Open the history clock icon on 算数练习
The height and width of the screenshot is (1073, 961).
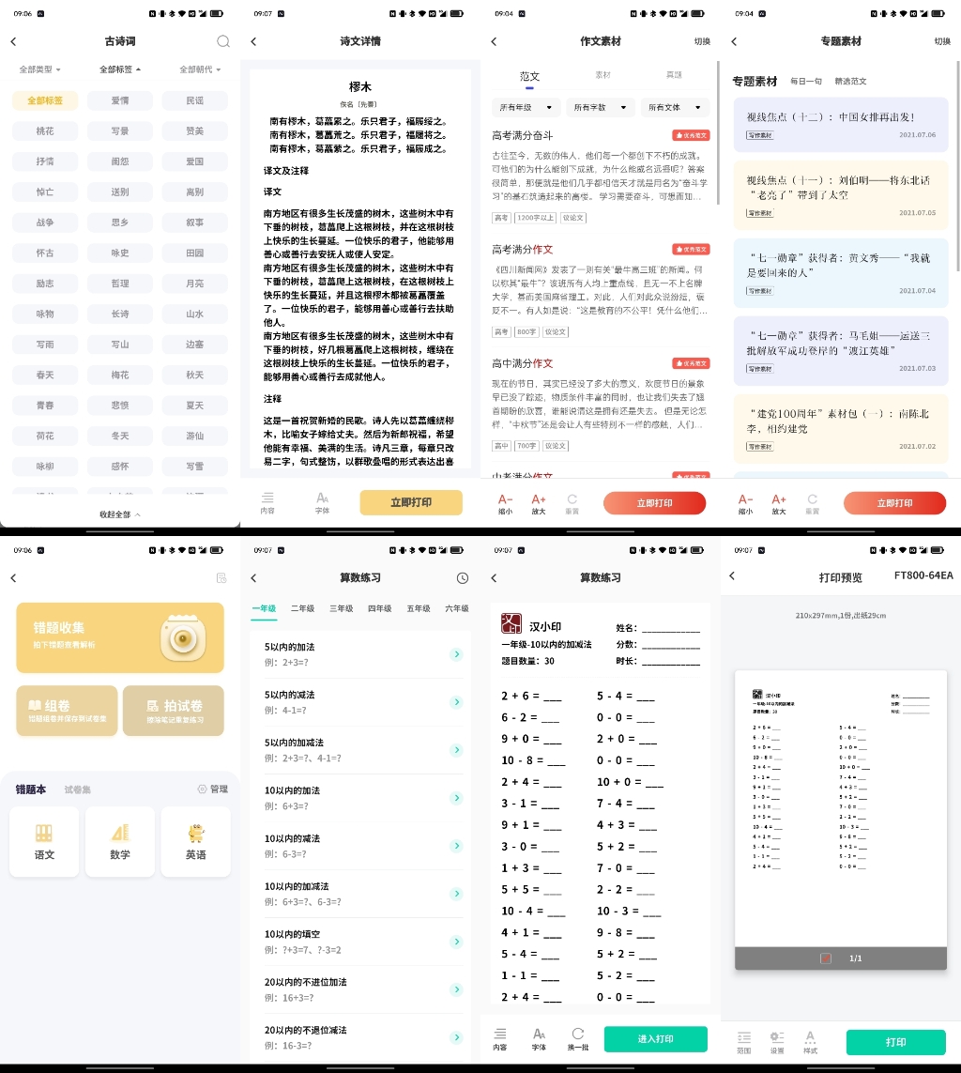(462, 578)
